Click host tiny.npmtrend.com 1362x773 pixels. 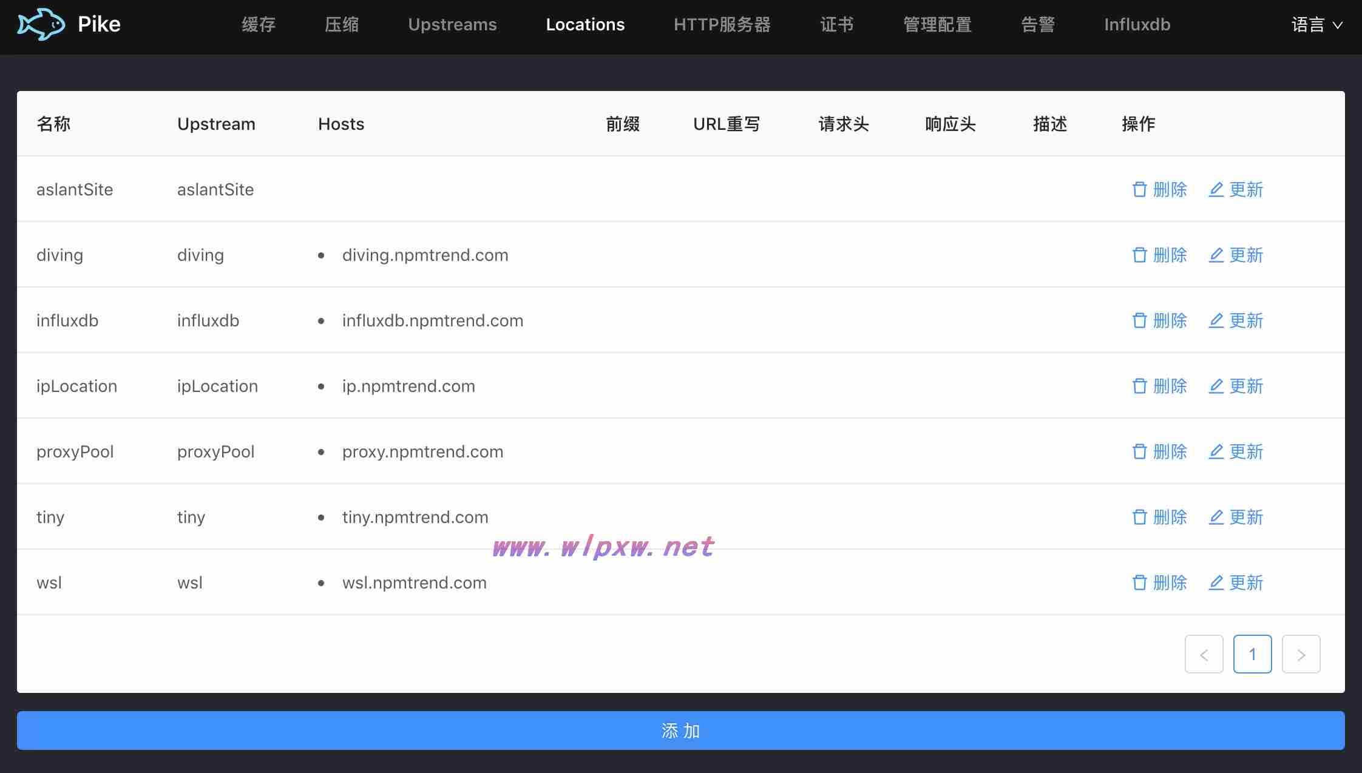pyautogui.click(x=415, y=517)
